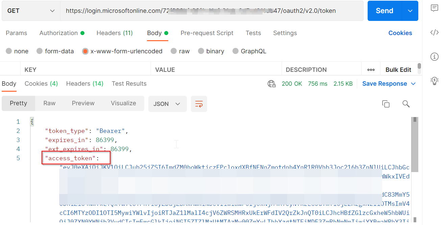445x225 pixels.
Task: Open the comments panel icon
Action: (435, 8)
